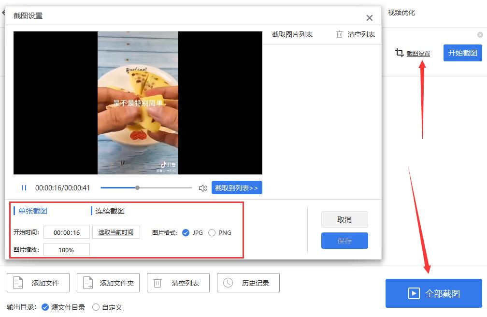The width and height of the screenshot is (487, 317).
Task: Select JPG image format
Action: [186, 233]
